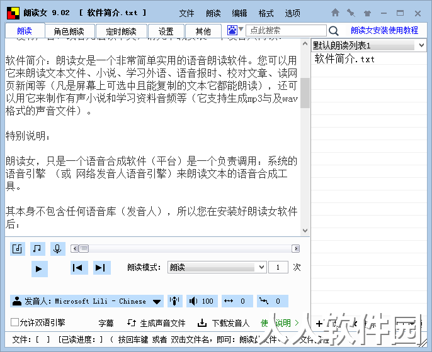Click the pin window icon

351,13
